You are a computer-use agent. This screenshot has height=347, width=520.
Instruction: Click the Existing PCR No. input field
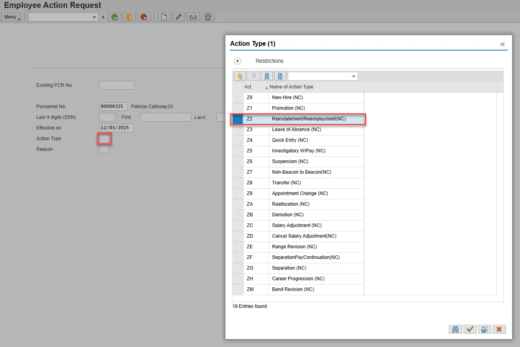(117, 85)
